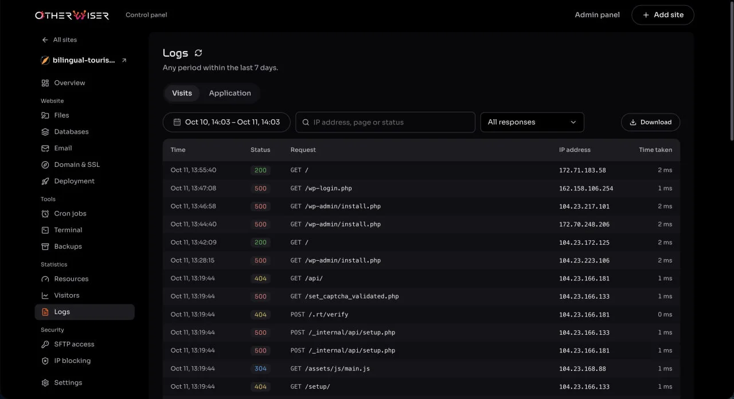Click the Settings gear icon

[x=45, y=383]
